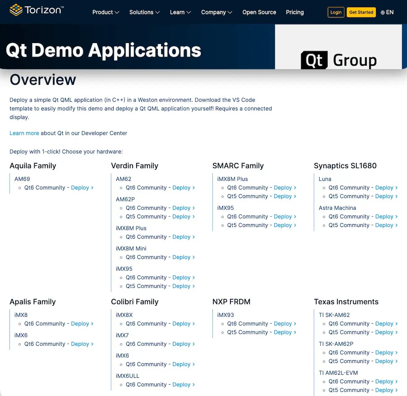Deploy Qt6 Community for Verdin AM62
The height and width of the screenshot is (396, 407).
tap(182, 187)
